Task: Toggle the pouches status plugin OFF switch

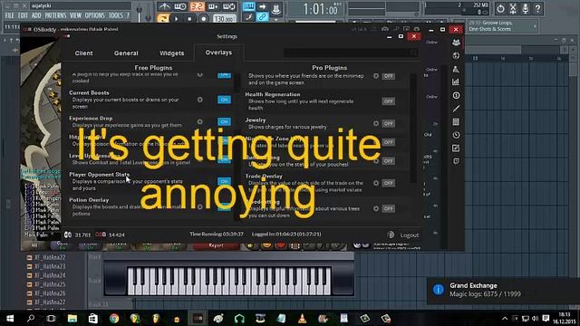Action: (x=388, y=161)
